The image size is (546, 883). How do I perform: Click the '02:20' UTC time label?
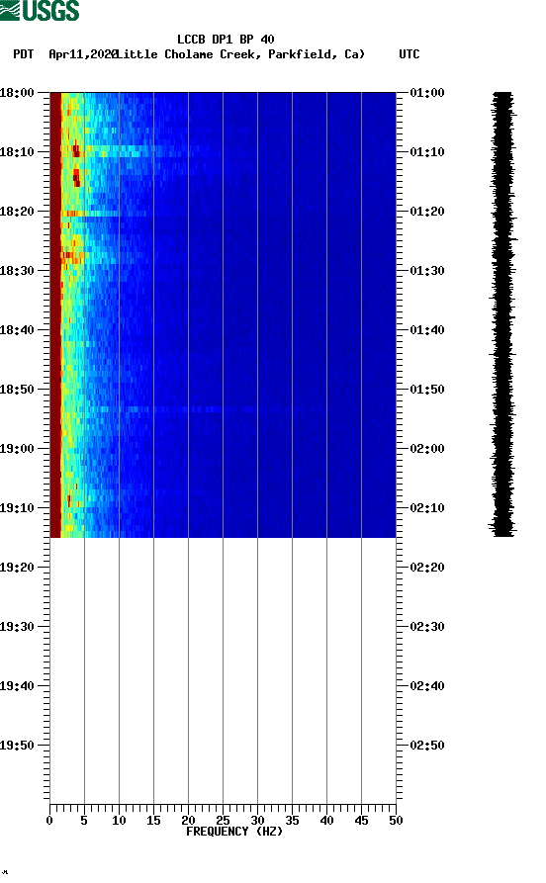coord(427,568)
